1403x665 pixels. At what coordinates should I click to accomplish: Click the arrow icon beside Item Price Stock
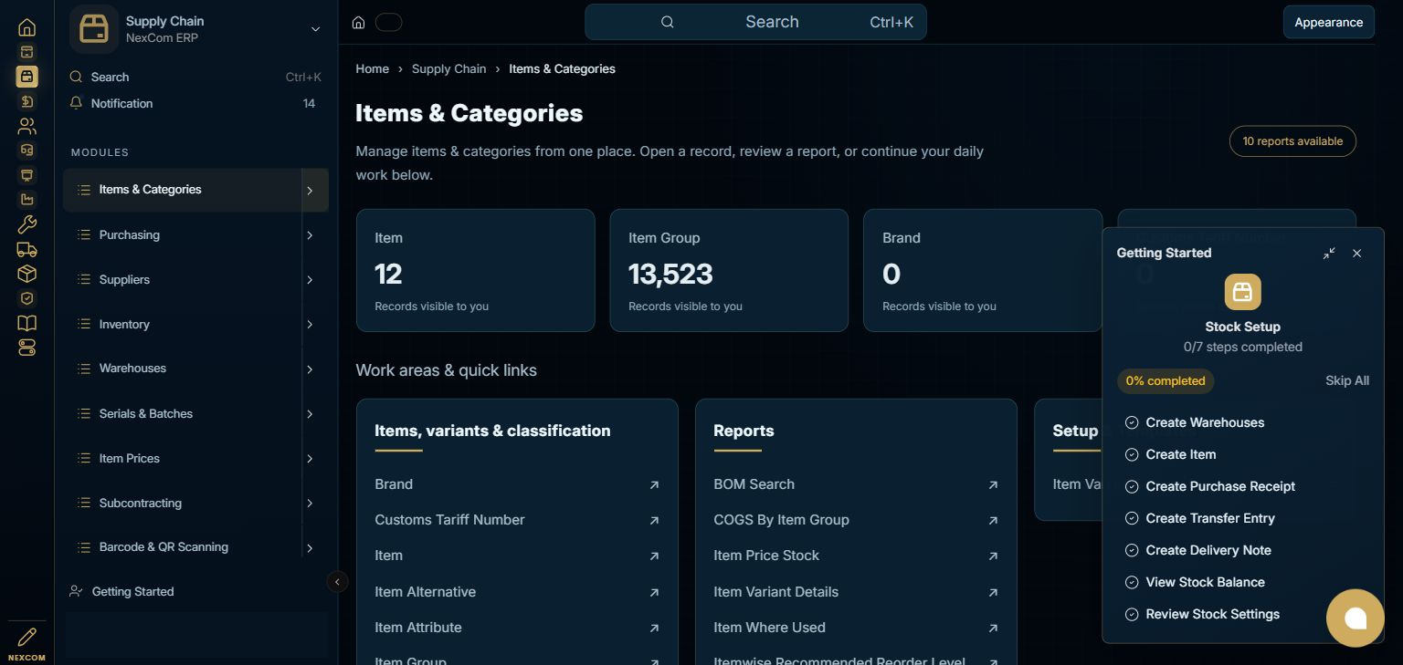(x=993, y=556)
